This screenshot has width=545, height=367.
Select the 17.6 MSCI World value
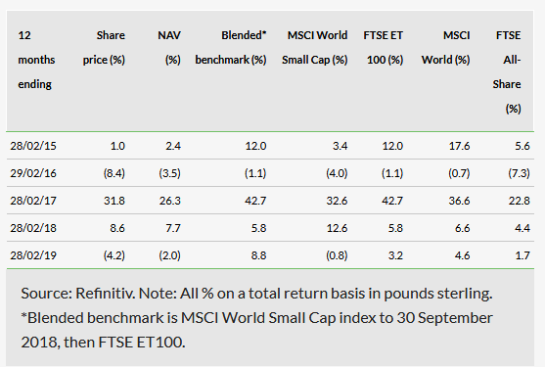(x=459, y=146)
